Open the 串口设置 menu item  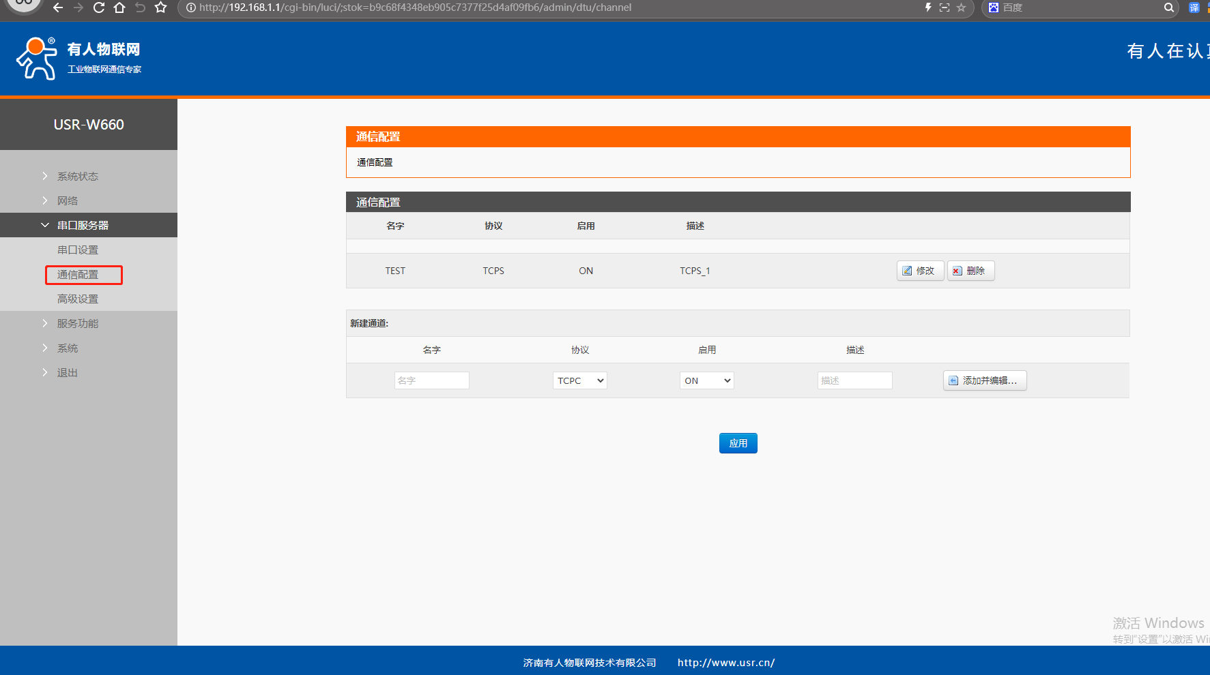pyautogui.click(x=78, y=250)
